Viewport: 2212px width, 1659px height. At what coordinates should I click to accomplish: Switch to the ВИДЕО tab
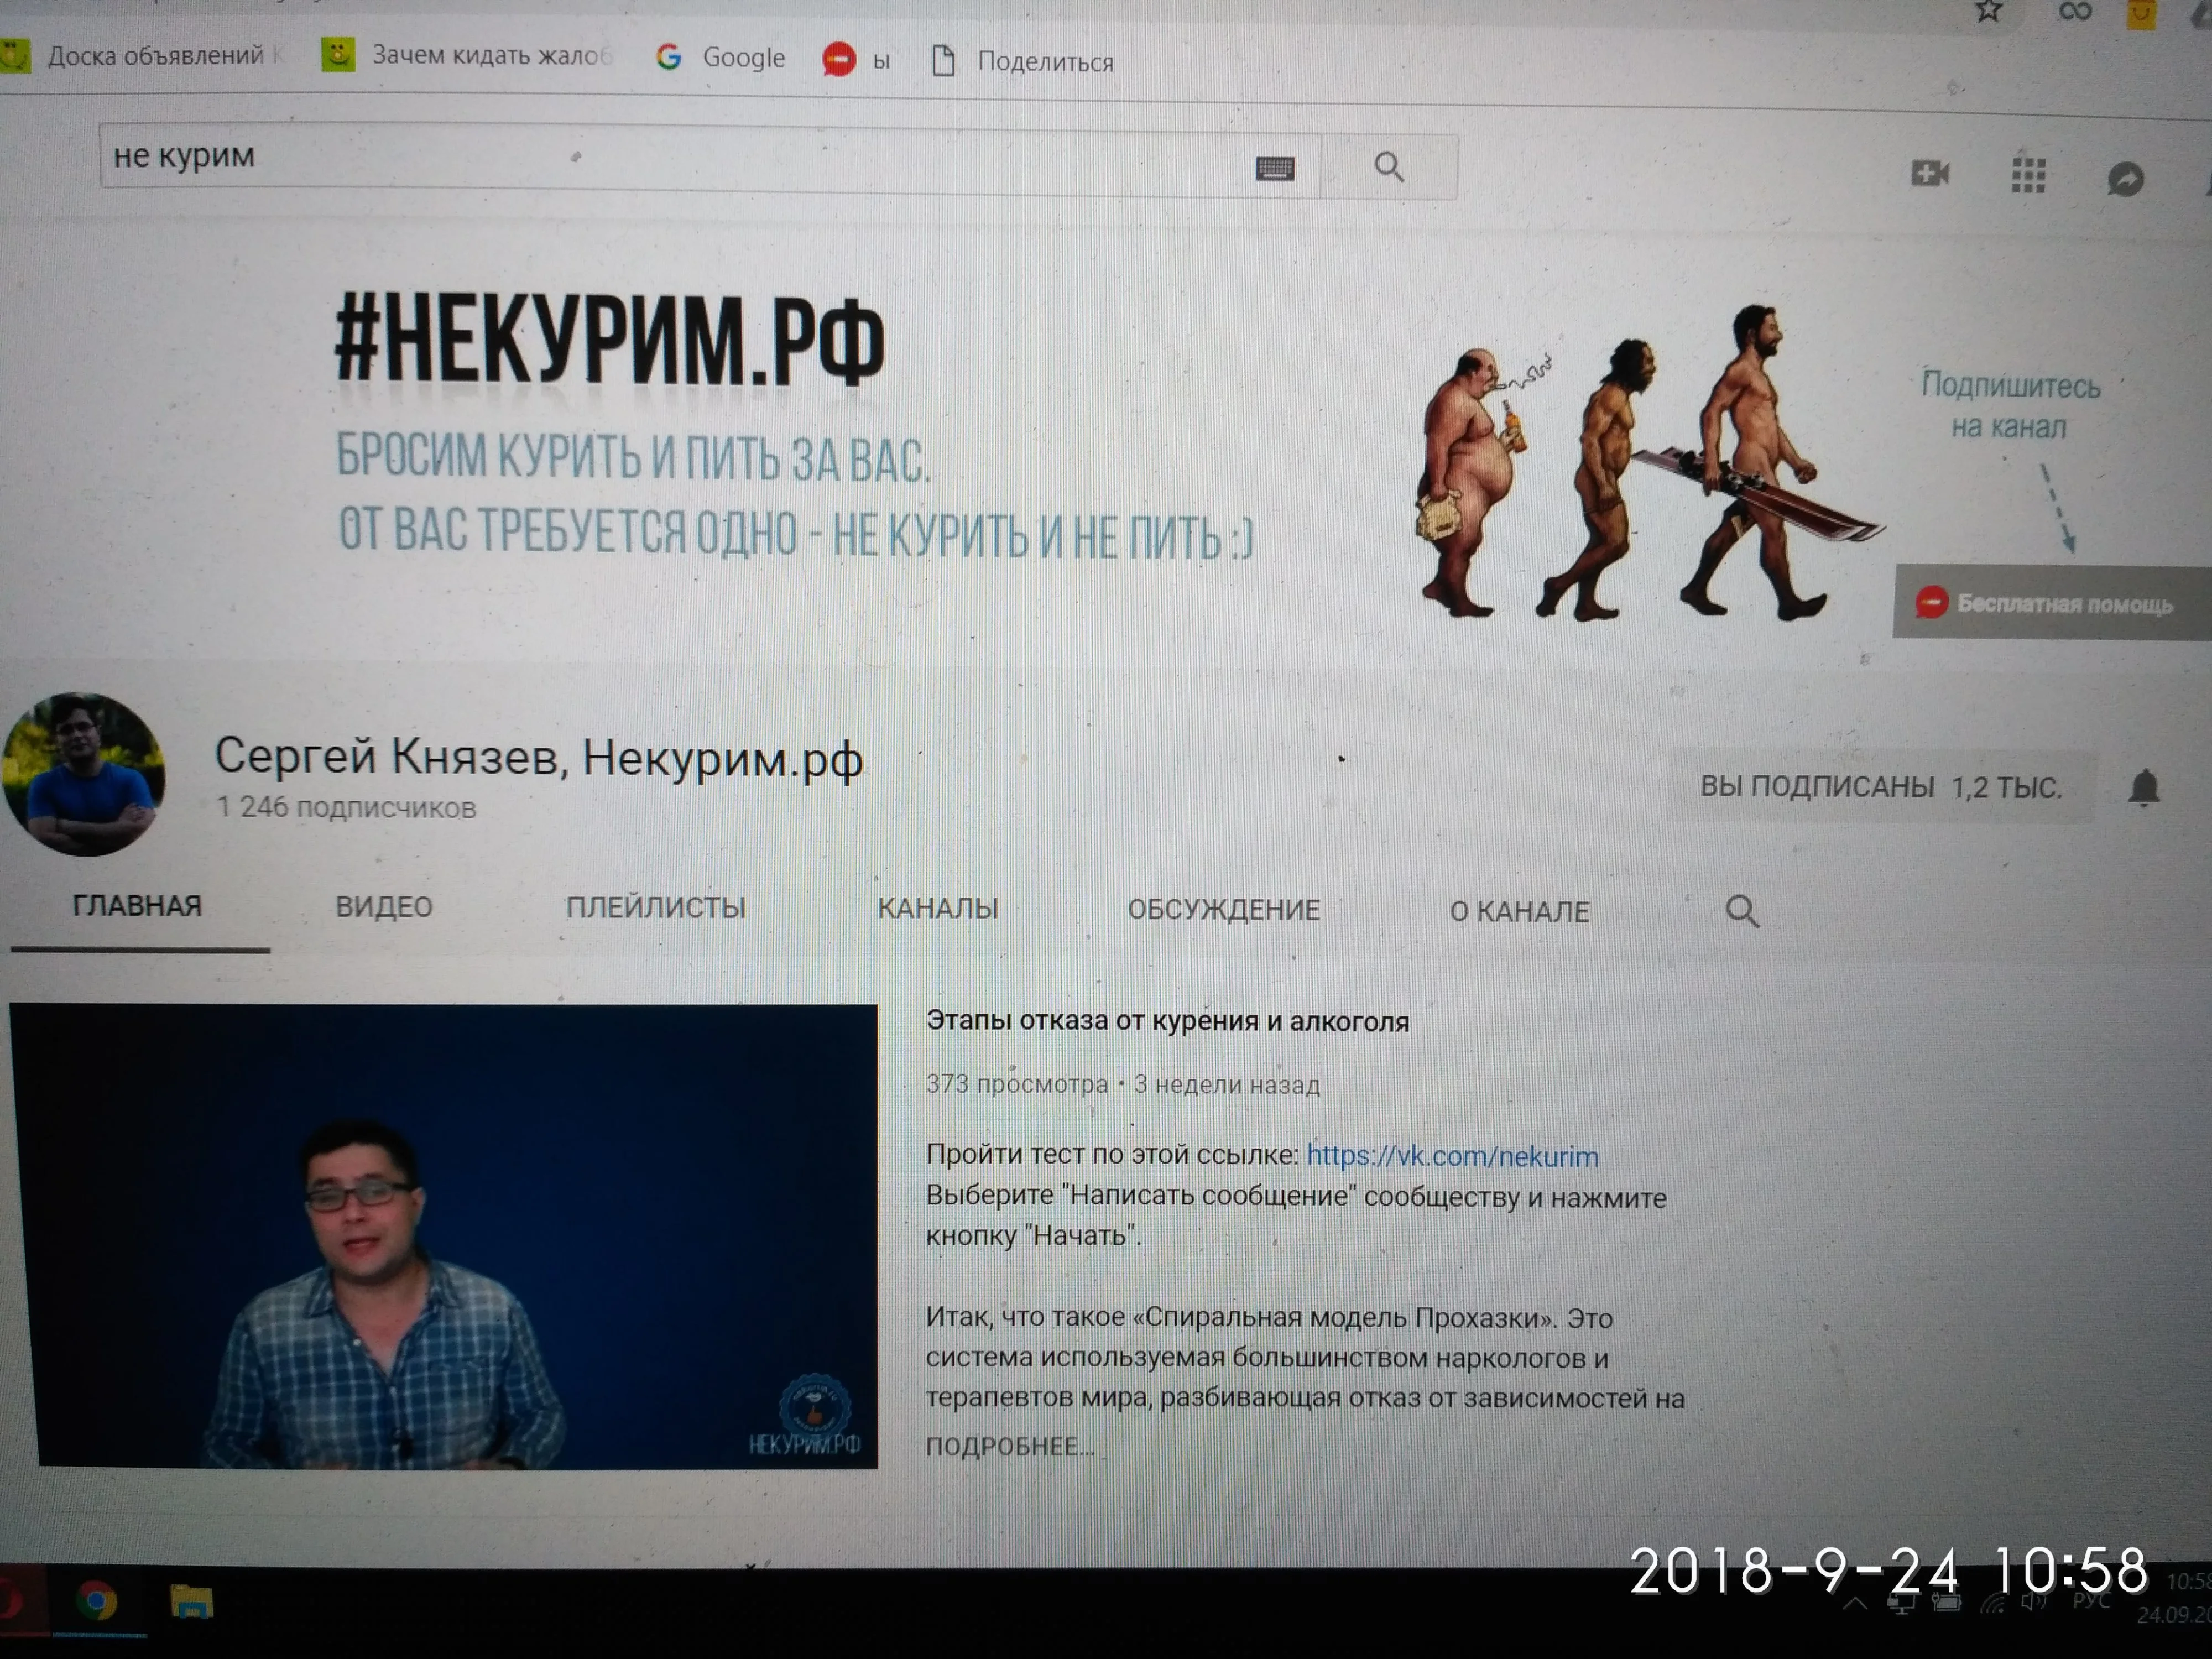pyautogui.click(x=384, y=907)
